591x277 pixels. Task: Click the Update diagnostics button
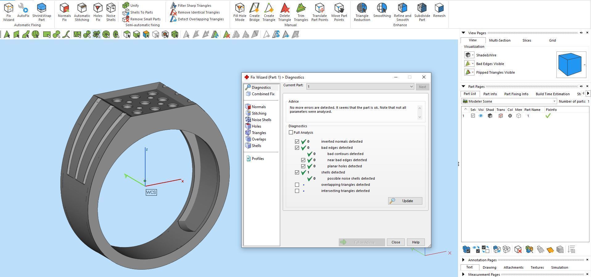(x=405, y=201)
